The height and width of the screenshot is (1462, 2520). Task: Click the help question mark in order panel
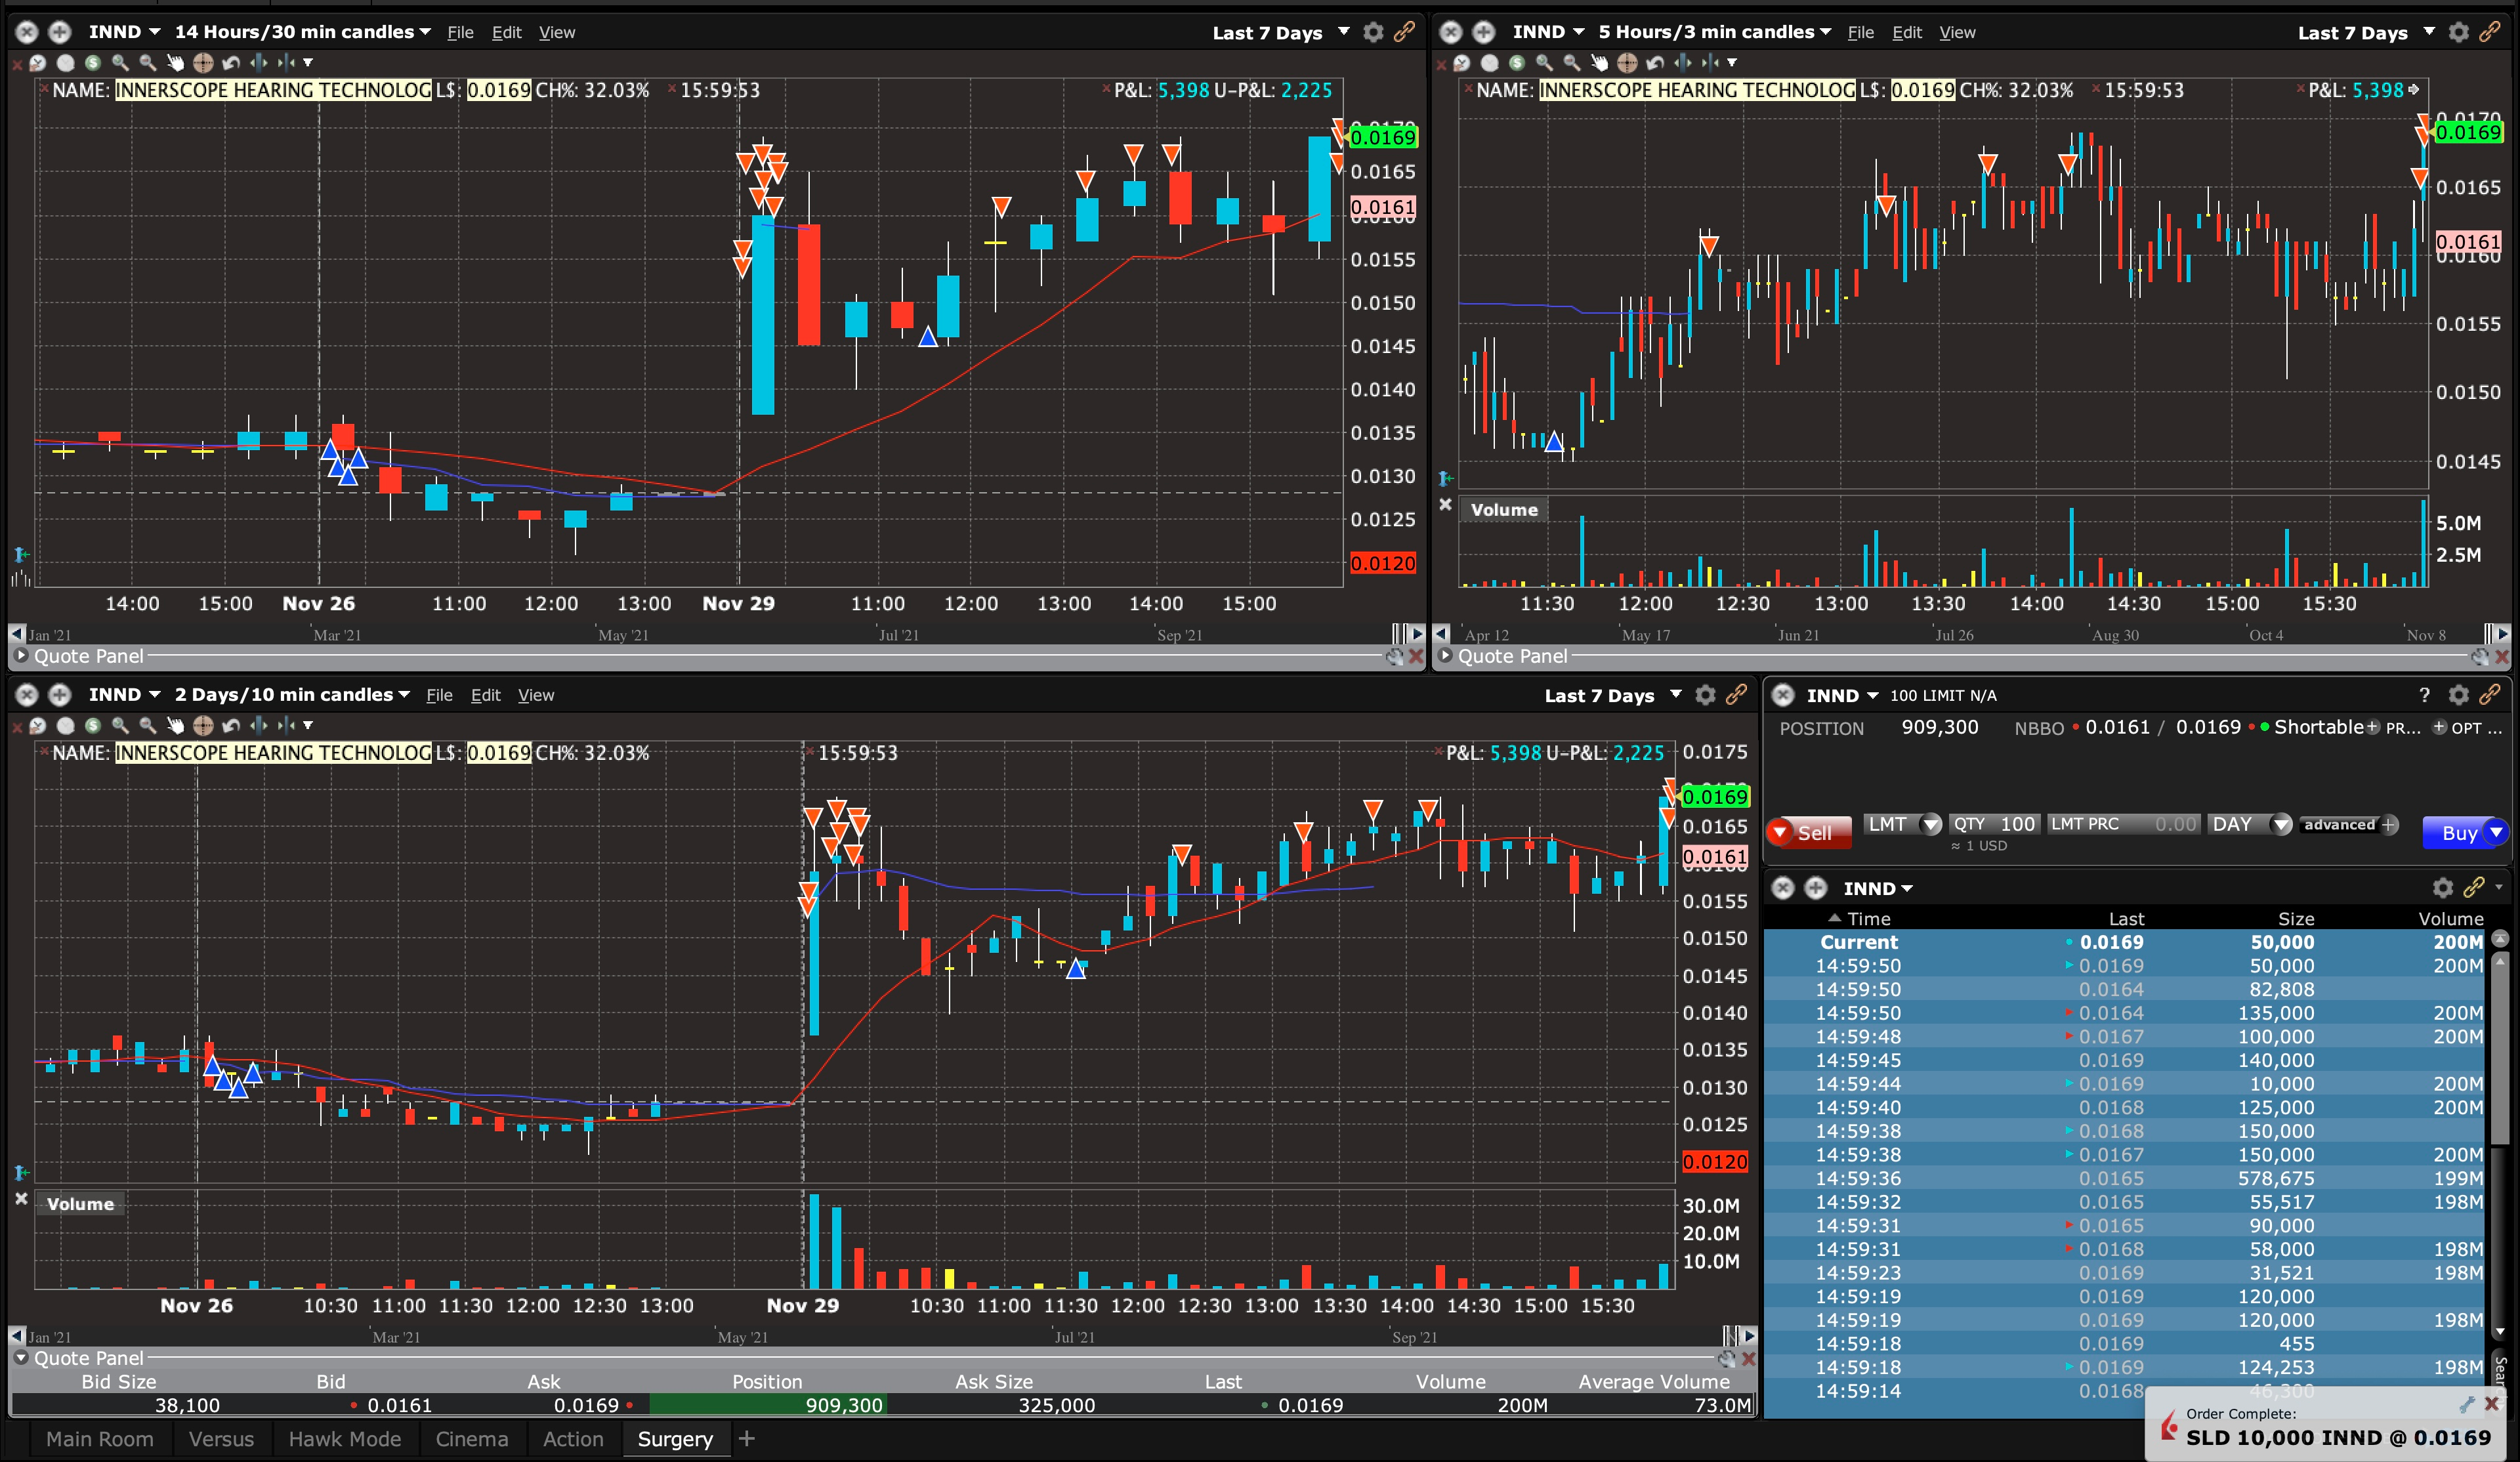point(2424,695)
